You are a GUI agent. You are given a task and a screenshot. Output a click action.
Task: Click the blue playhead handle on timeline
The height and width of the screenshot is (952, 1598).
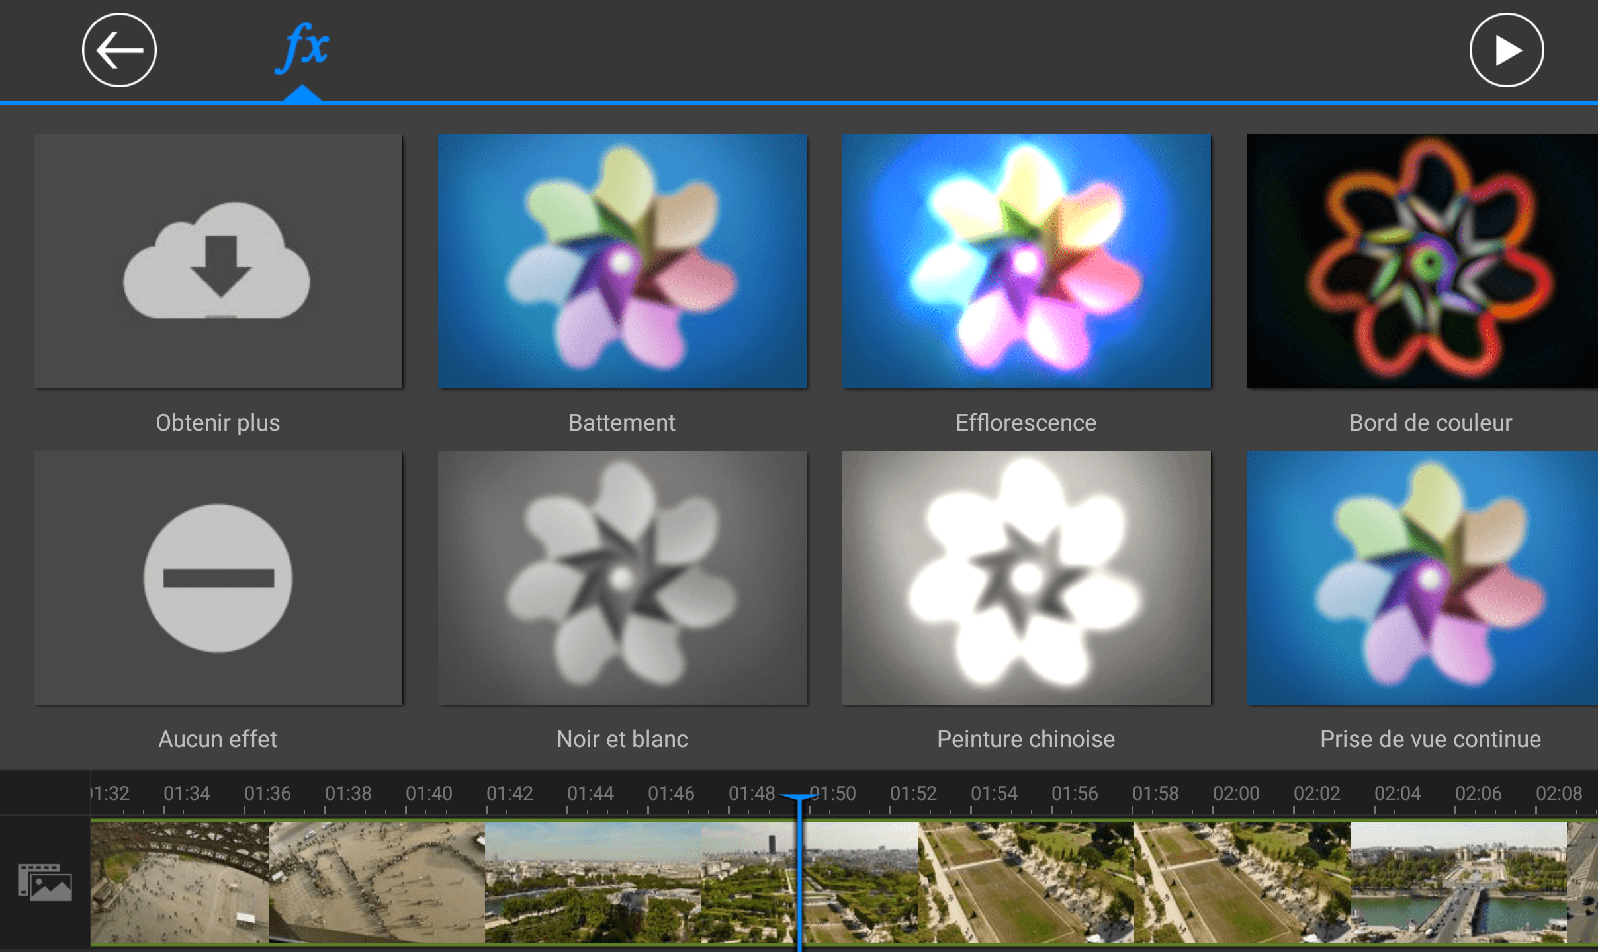tap(799, 797)
